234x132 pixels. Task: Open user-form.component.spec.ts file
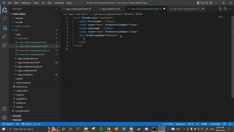[35, 51]
